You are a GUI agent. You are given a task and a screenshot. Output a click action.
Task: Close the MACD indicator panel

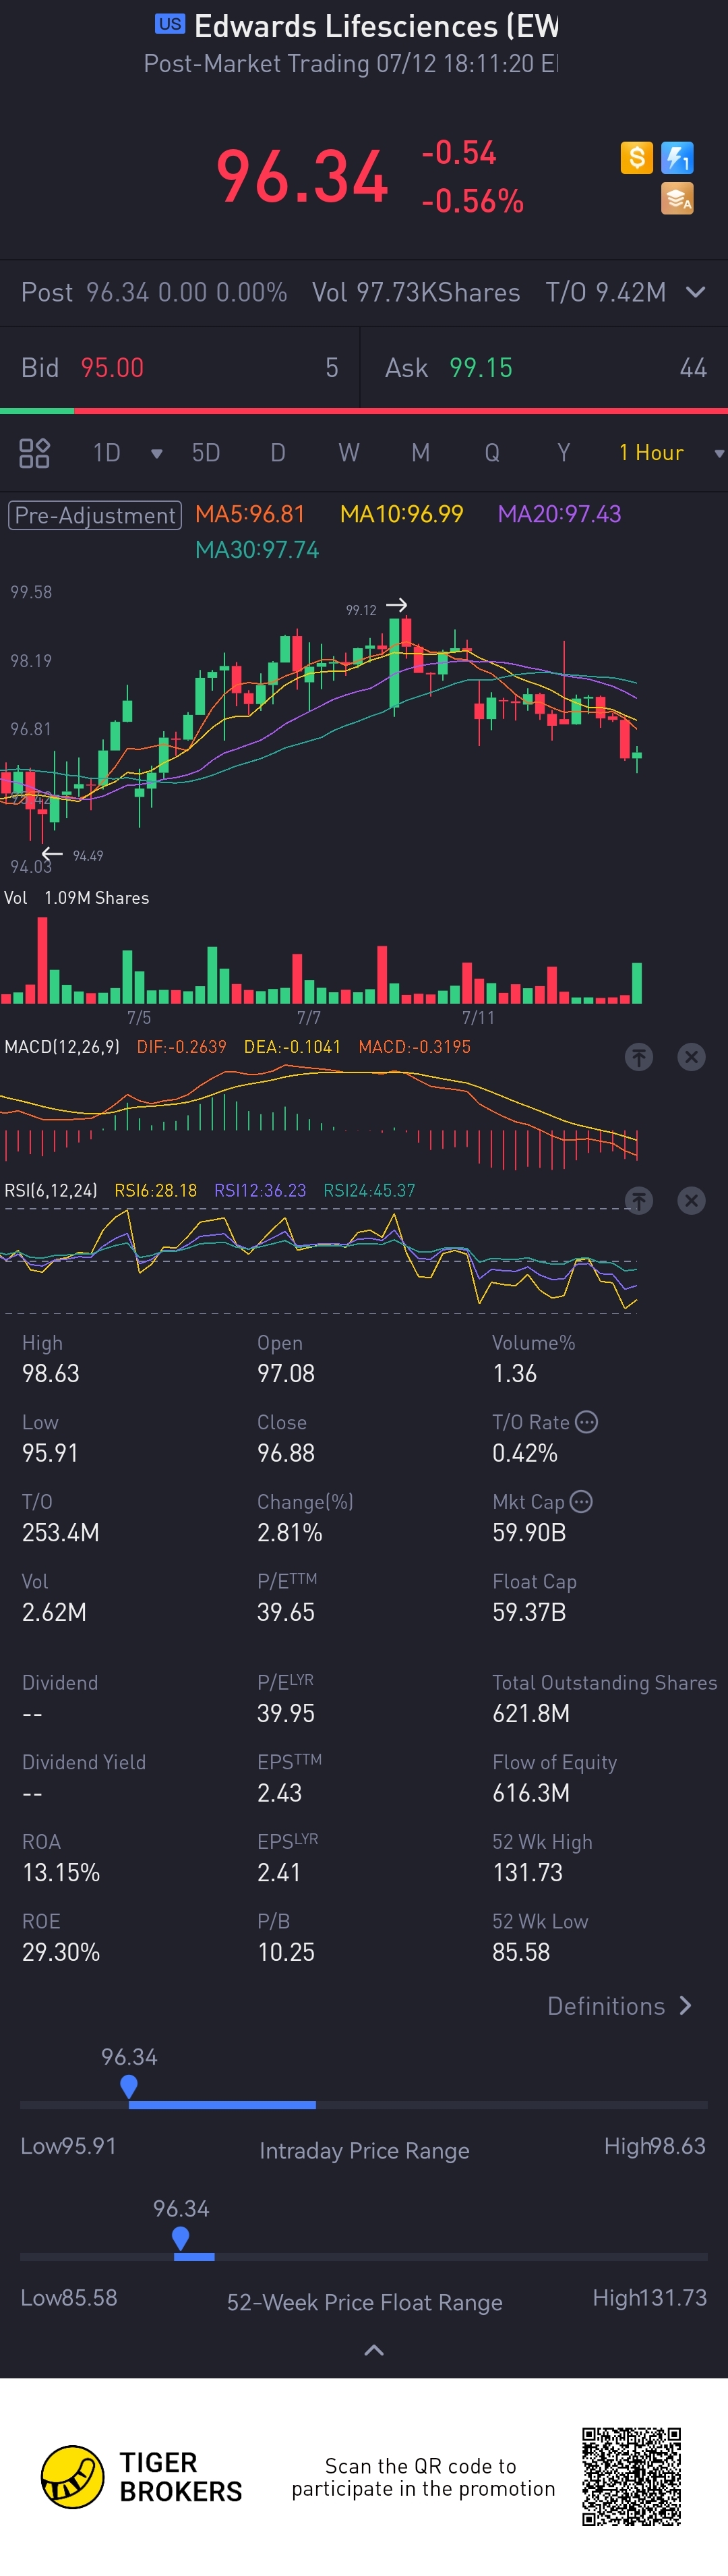point(691,1057)
